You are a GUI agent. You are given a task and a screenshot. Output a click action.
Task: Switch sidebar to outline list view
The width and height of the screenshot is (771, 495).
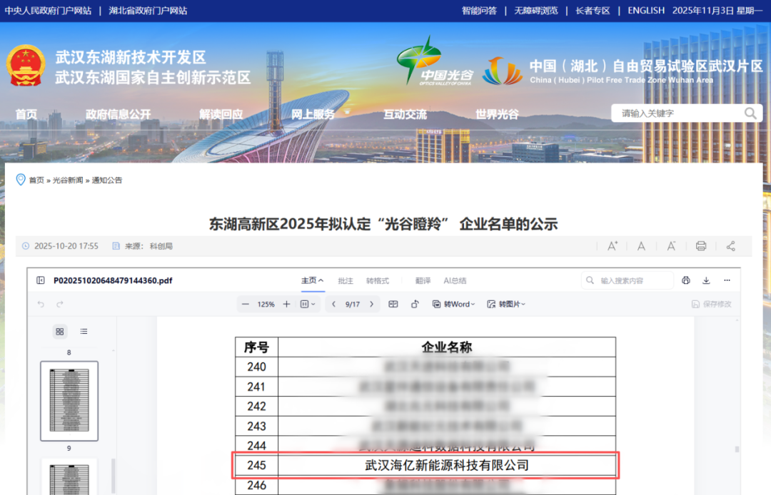click(84, 331)
